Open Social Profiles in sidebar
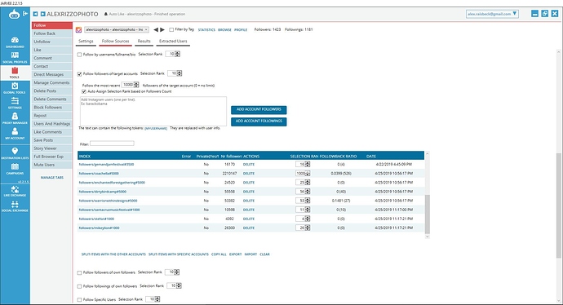563x305 pixels. [15, 57]
